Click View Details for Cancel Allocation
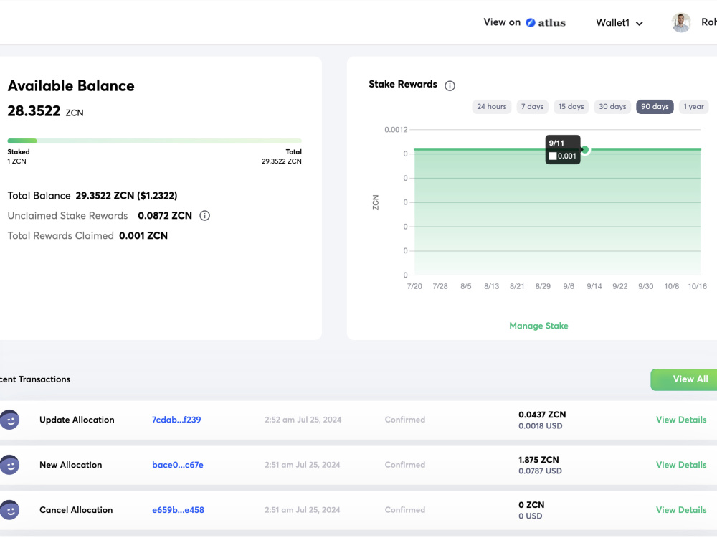Viewport: 717px width, 538px height. 681,510
